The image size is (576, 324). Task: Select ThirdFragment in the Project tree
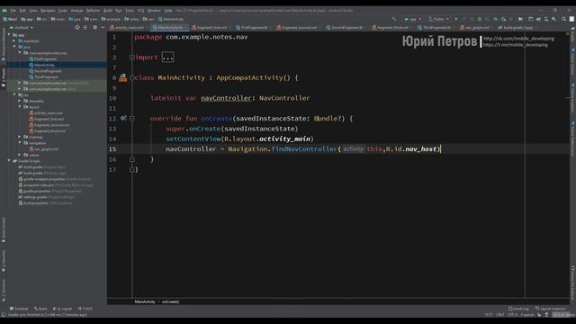(x=46, y=76)
